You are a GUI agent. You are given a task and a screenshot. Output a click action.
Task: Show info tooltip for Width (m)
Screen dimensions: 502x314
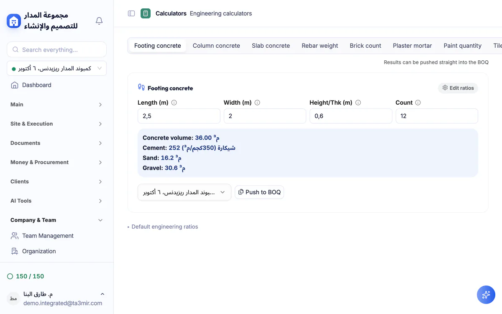click(257, 103)
